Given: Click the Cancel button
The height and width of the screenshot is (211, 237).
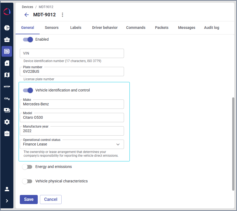Looking at the screenshot, I should pyautogui.click(x=51, y=200).
